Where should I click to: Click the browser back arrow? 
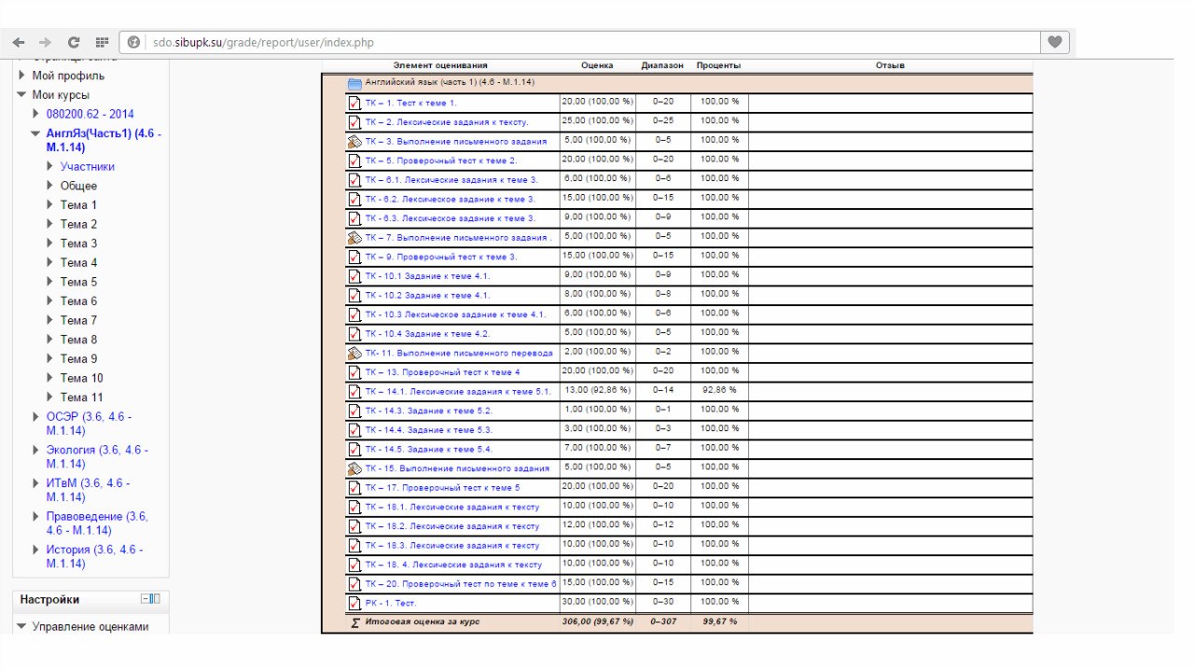19,42
